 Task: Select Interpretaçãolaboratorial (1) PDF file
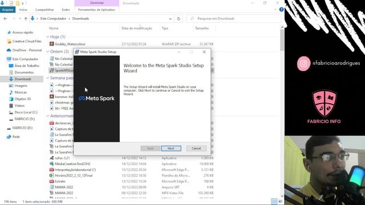point(75,170)
